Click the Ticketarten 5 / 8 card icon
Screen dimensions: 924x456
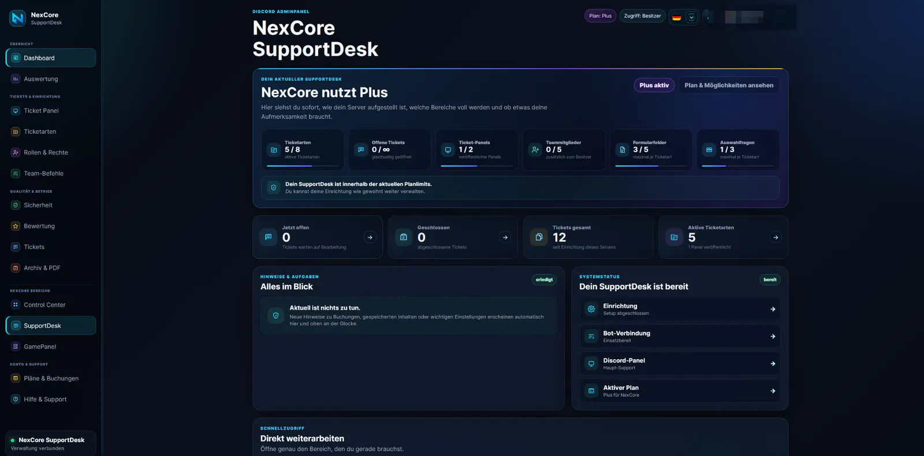pyautogui.click(x=274, y=150)
